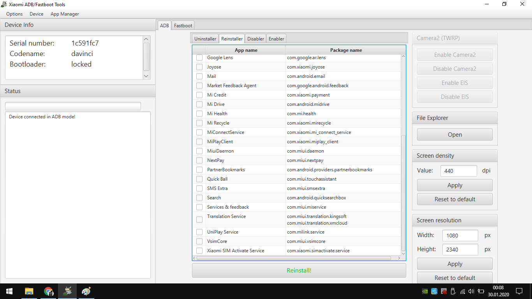Click the red blocked-device tray icon
The image size is (532, 299).
[x=444, y=291]
